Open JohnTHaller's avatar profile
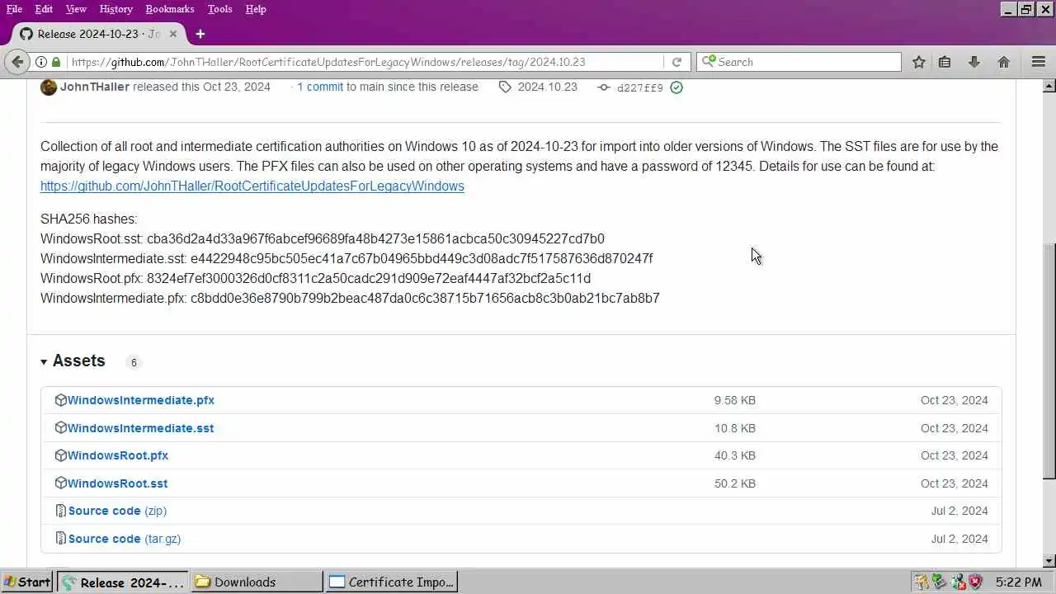The width and height of the screenshot is (1056, 594). (49, 87)
